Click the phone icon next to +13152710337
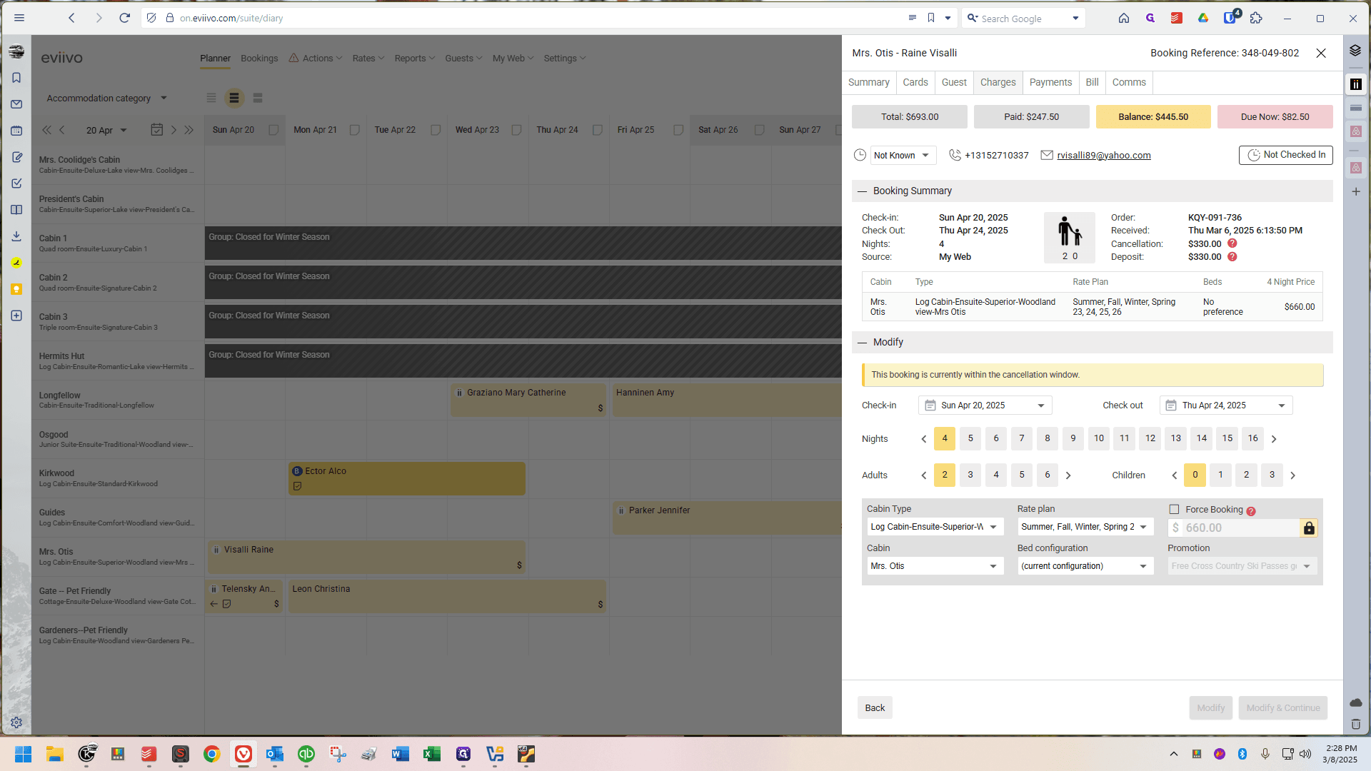This screenshot has height=771, width=1371. tap(955, 155)
